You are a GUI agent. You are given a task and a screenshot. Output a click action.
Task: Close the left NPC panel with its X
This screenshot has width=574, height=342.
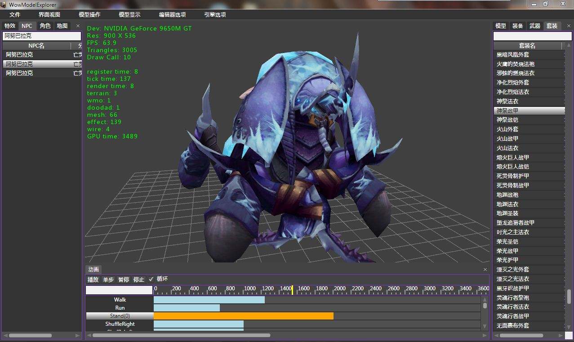(x=78, y=26)
